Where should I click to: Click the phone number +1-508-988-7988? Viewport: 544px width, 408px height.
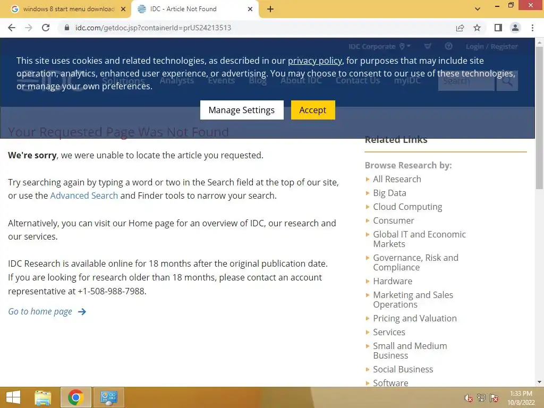[110, 291]
